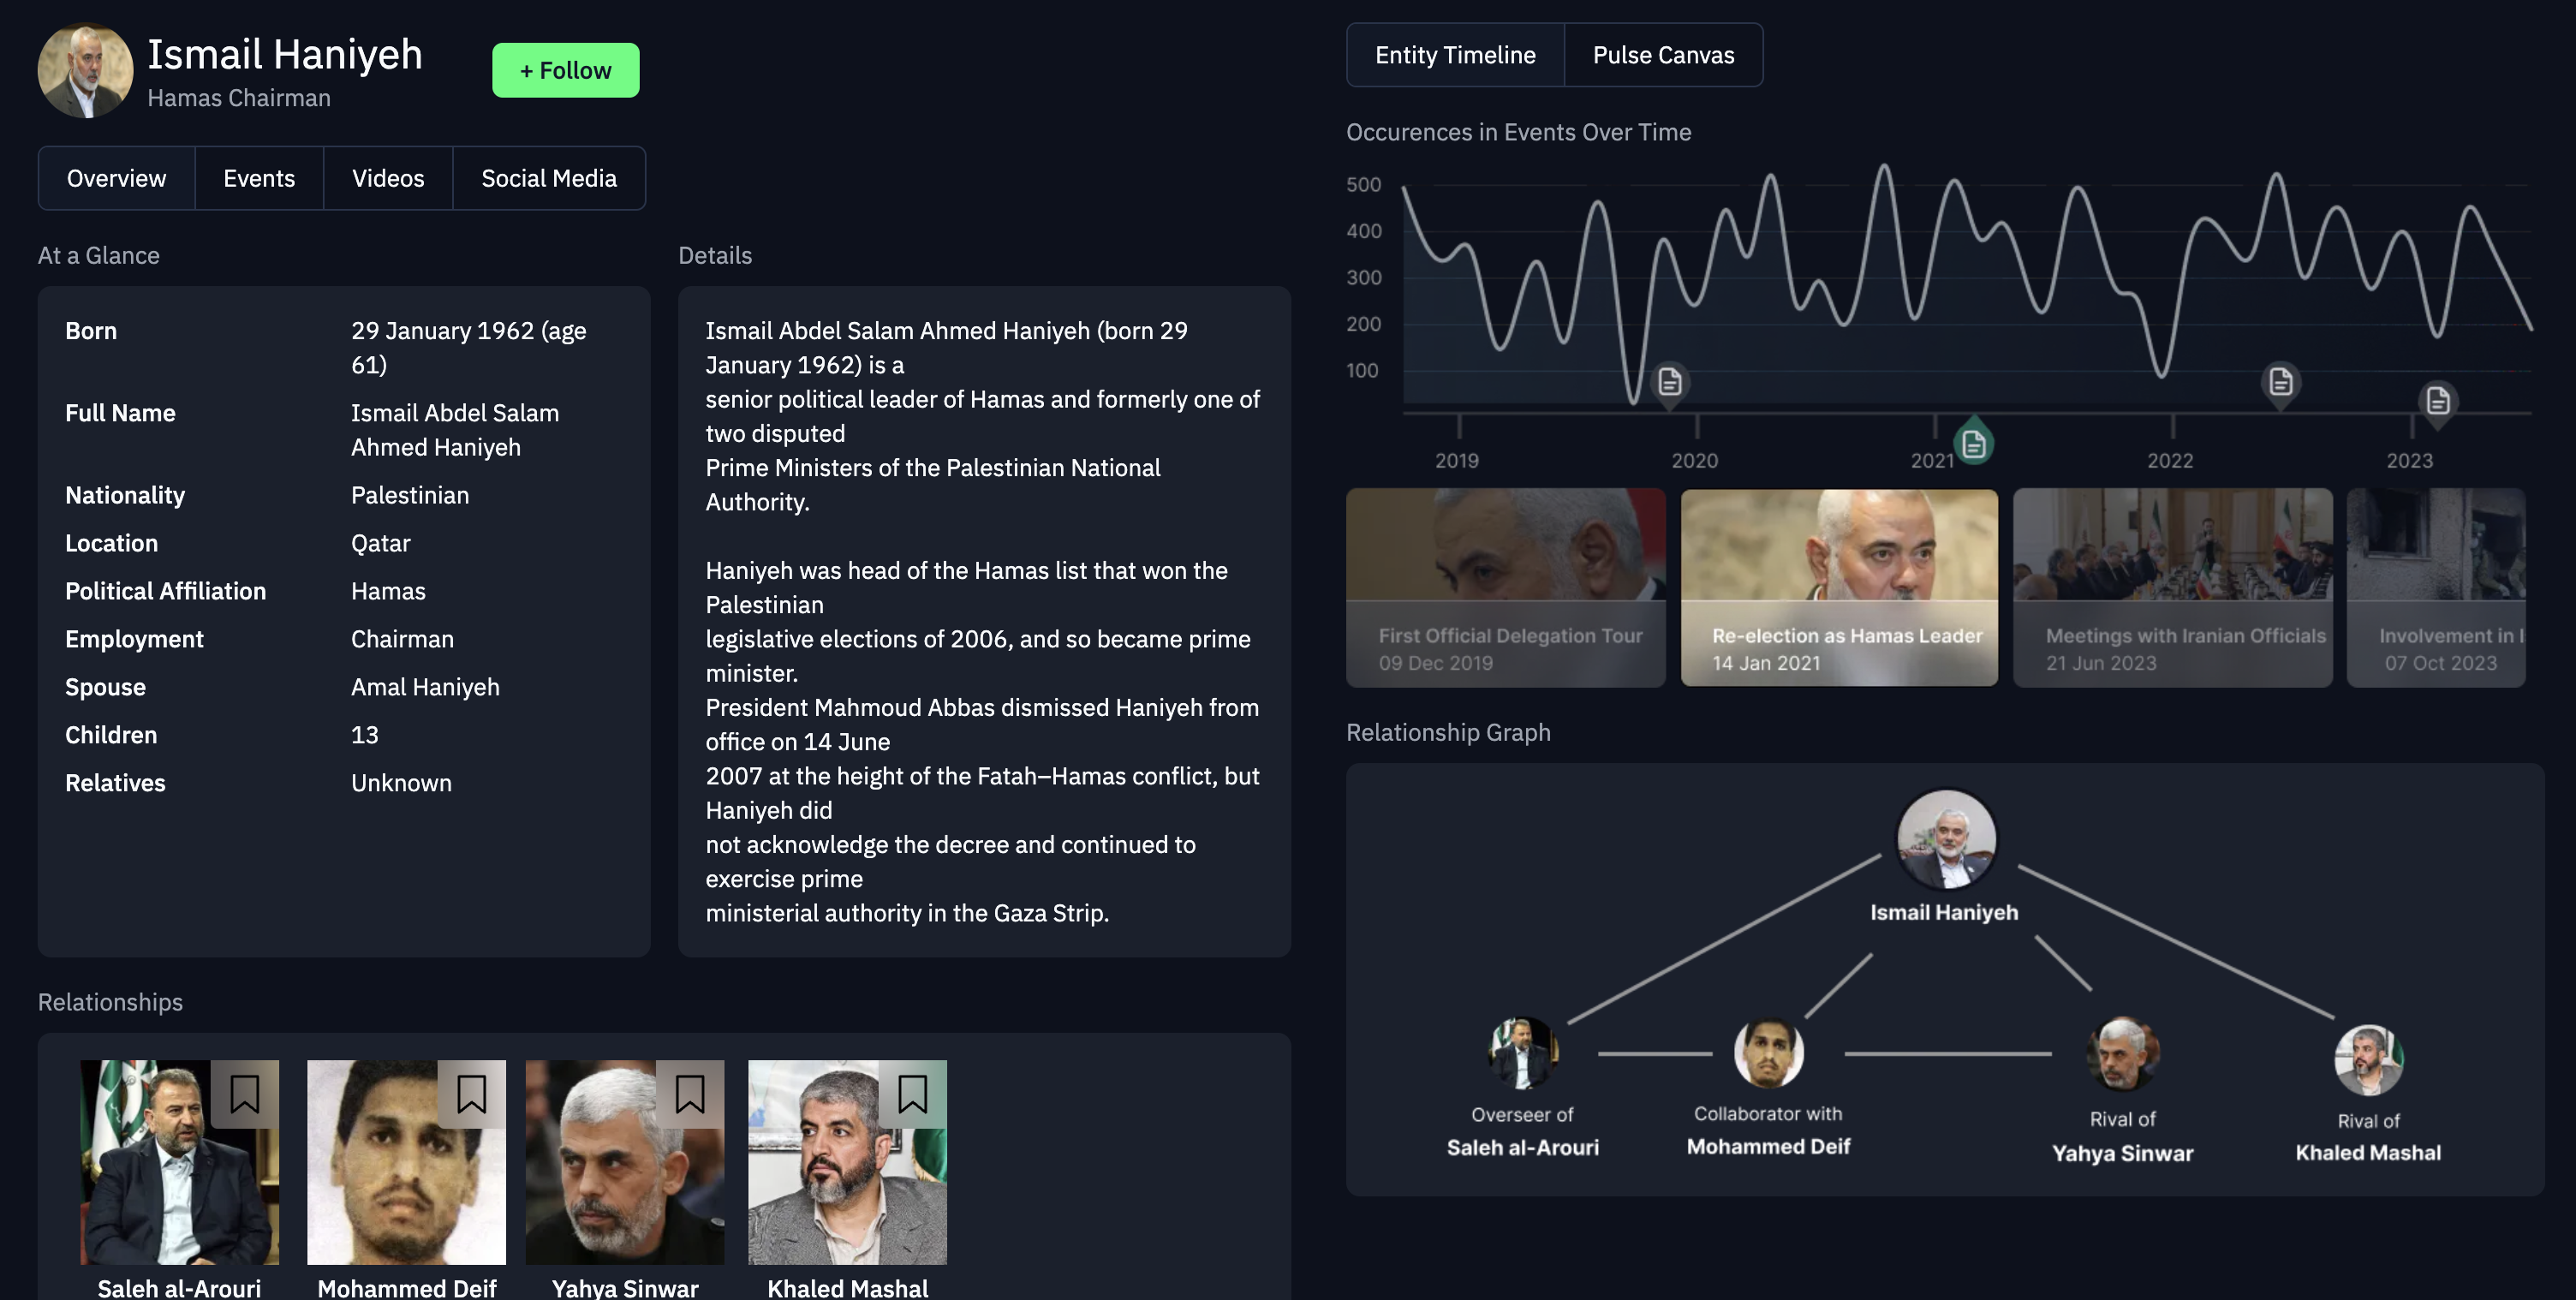Click the Collaborator with Mohammed Deif graph node
The height and width of the screenshot is (1300, 2576).
pos(1767,1052)
